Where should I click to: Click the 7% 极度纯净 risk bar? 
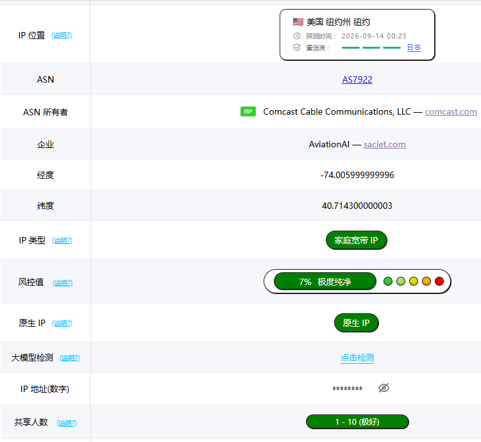[x=325, y=281]
